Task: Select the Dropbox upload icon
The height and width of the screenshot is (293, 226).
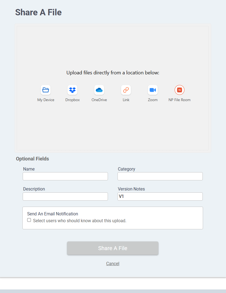Action: 72,90
